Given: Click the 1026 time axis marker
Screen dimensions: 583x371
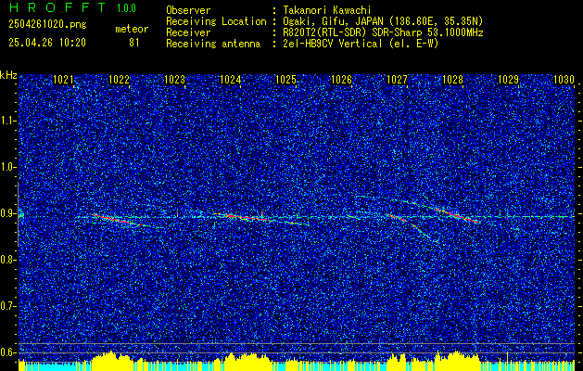Looking at the screenshot, I should [x=341, y=79].
